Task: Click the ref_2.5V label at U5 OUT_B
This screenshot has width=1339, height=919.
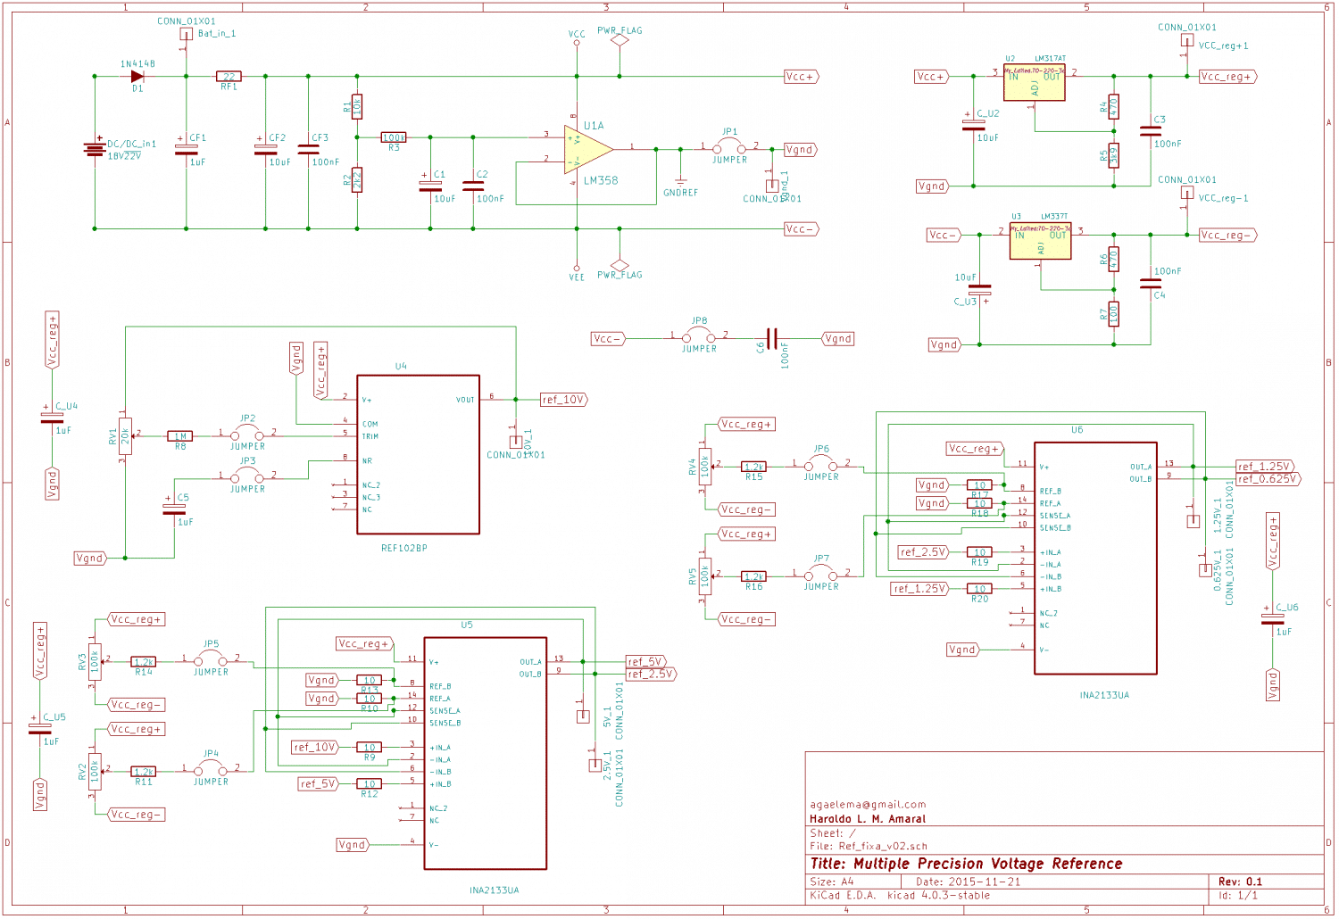Action: click(x=651, y=675)
